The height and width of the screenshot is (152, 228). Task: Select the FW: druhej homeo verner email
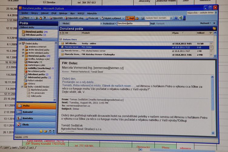[x=136, y=51]
